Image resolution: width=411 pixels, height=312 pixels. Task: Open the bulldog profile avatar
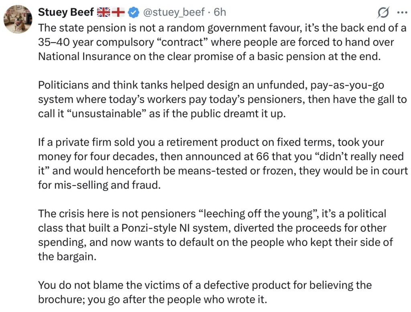[x=18, y=19]
